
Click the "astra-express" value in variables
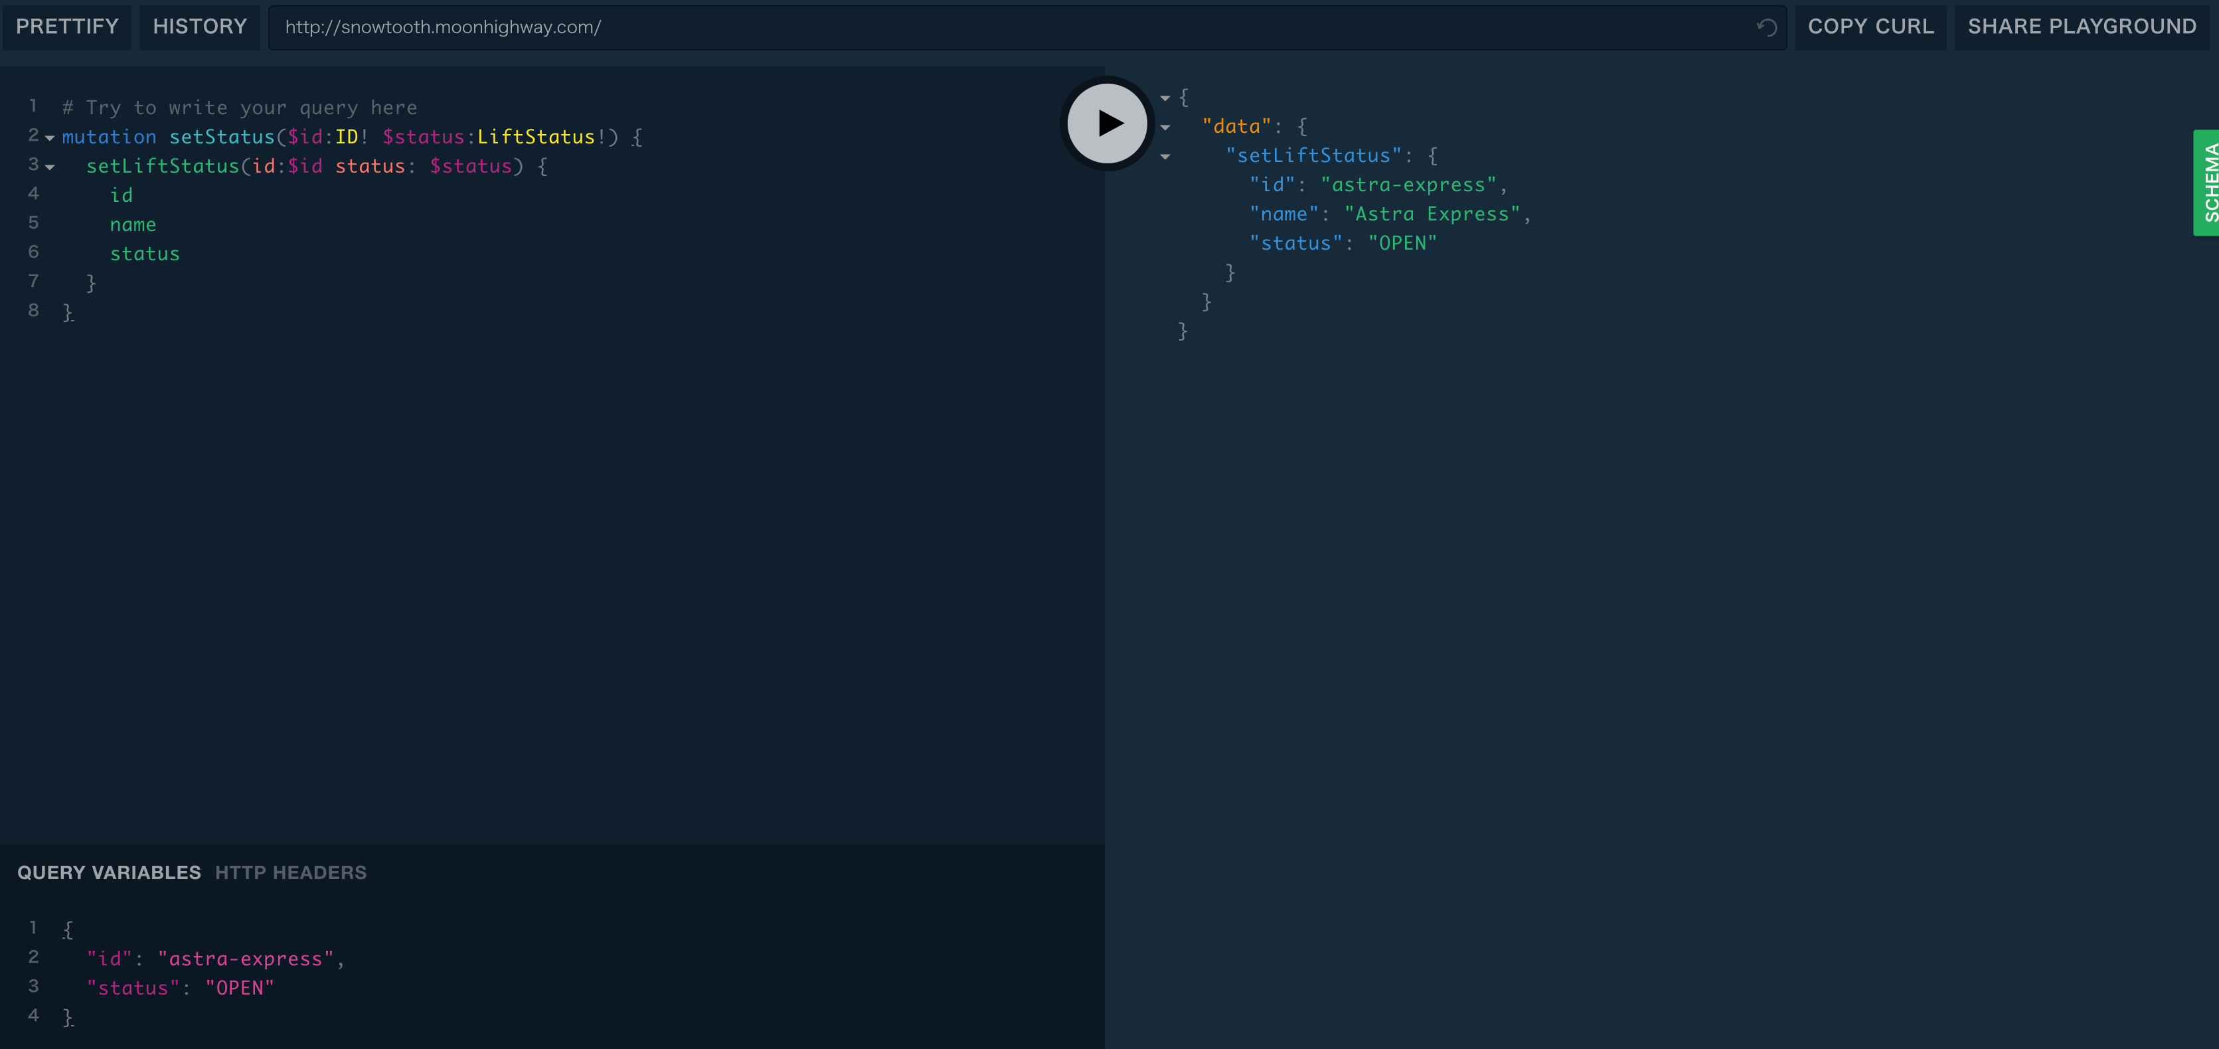tap(246, 959)
